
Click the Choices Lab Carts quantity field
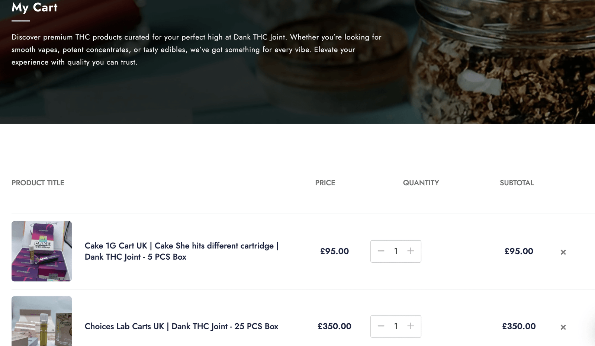[396, 327]
